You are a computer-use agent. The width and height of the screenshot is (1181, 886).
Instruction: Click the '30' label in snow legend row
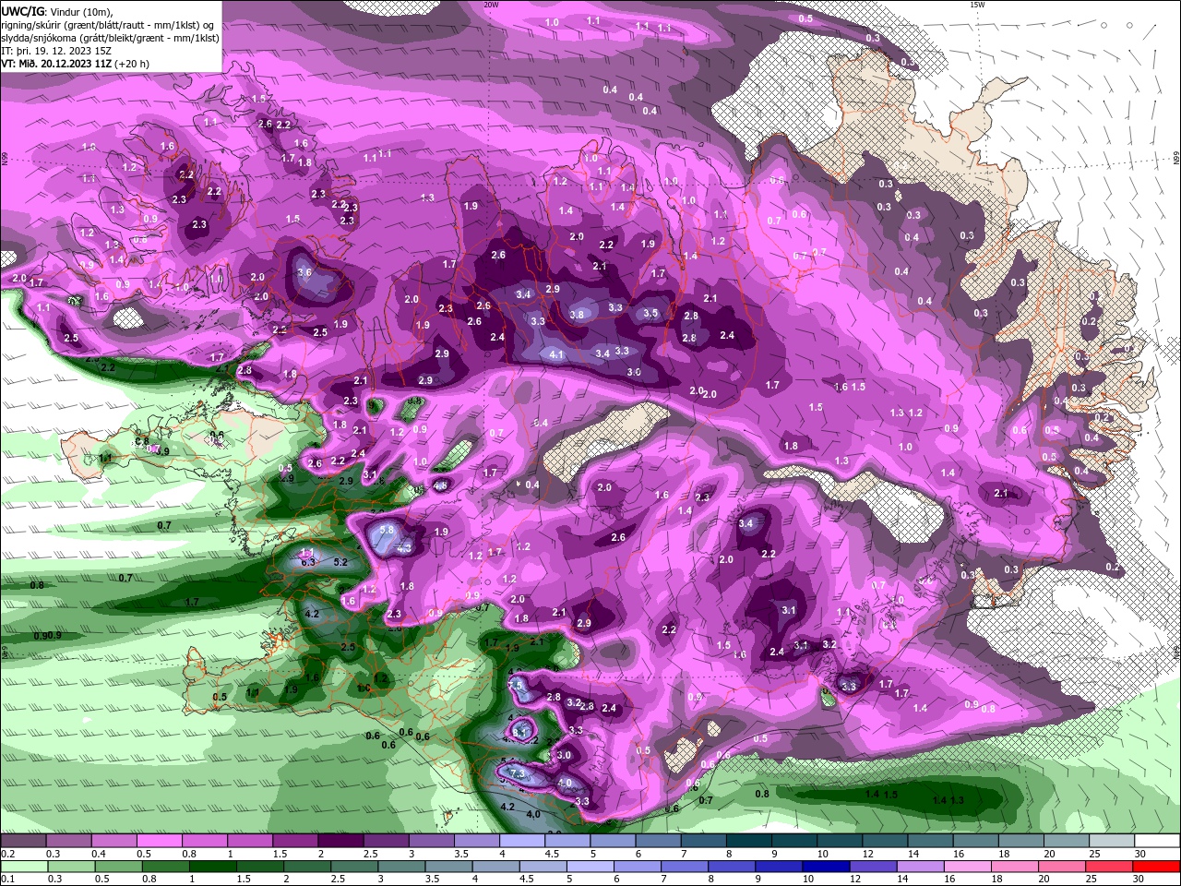point(1140,854)
